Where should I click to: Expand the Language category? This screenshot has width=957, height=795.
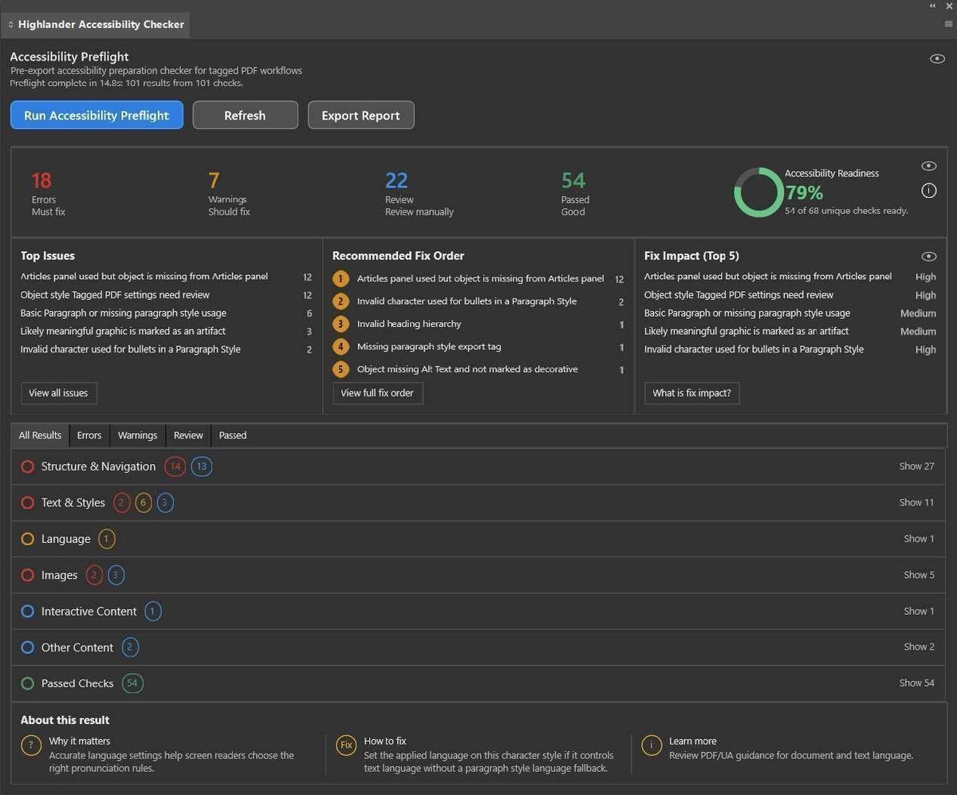click(478, 539)
